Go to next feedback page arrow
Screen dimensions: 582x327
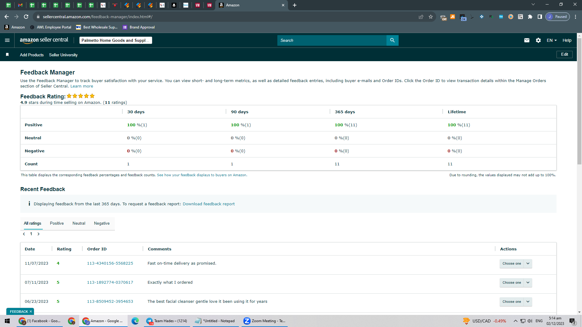[x=38, y=234]
